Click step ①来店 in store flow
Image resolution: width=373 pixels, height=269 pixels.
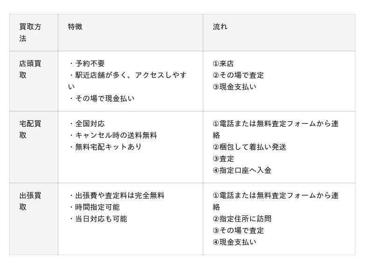(223, 63)
